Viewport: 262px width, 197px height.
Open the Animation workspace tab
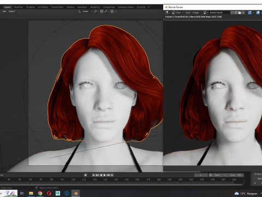point(82,7)
